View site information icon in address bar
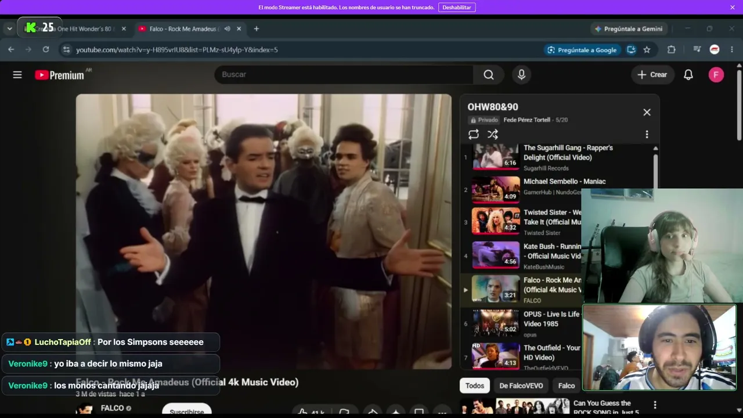The width and height of the screenshot is (743, 418). click(x=66, y=50)
